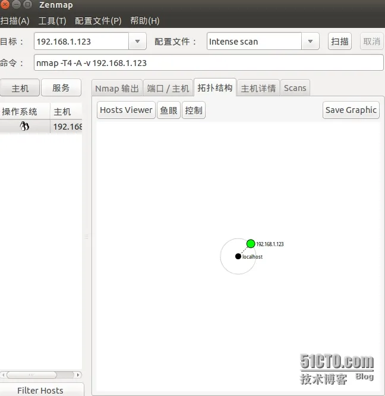Screen dimensions: 385x396
Task: Click the green 192.168.1.123 node in topology
Action: point(251,244)
